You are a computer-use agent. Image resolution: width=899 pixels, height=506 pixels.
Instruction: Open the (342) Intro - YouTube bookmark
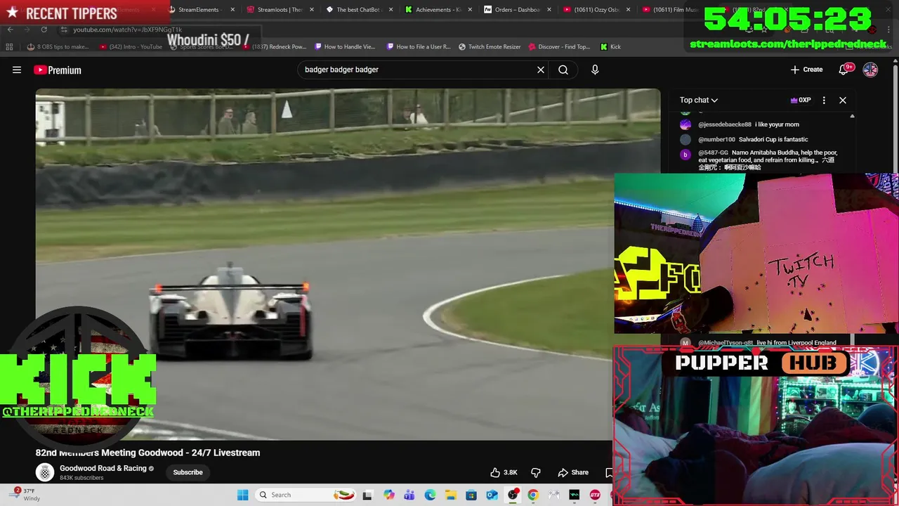point(131,46)
